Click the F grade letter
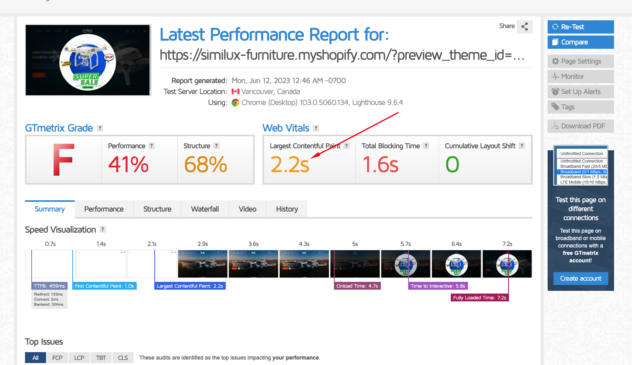The width and height of the screenshot is (632, 365). pos(63,160)
